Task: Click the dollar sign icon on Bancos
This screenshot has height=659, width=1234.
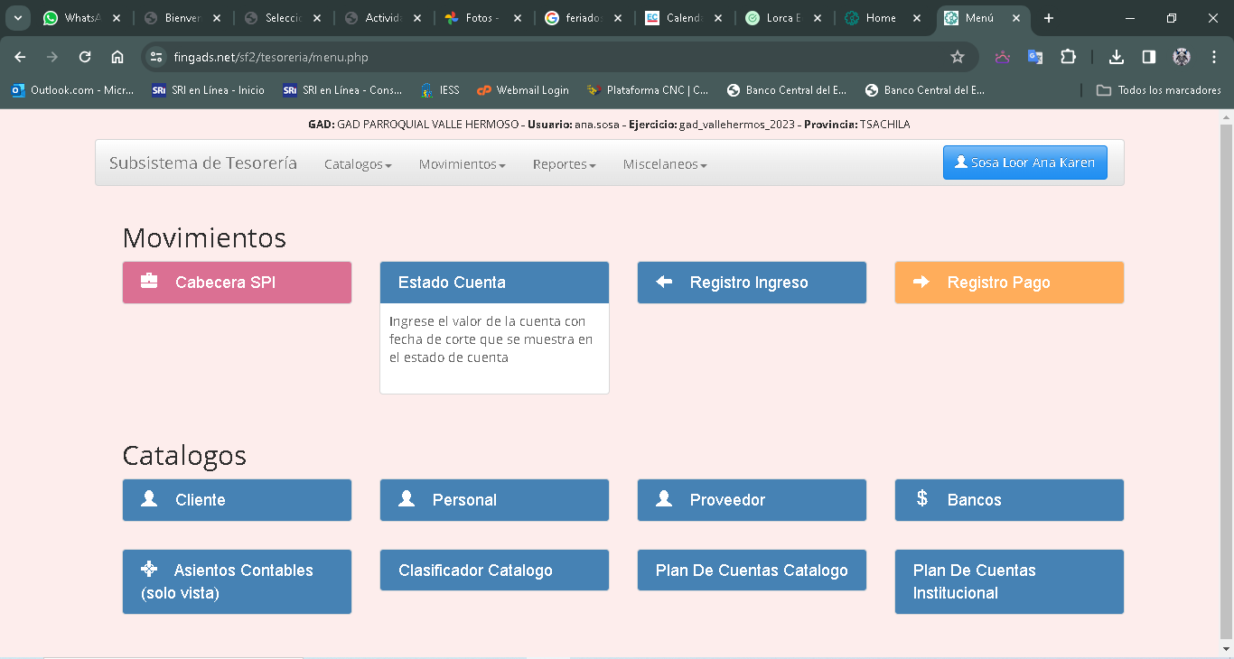Action: pyautogui.click(x=921, y=498)
